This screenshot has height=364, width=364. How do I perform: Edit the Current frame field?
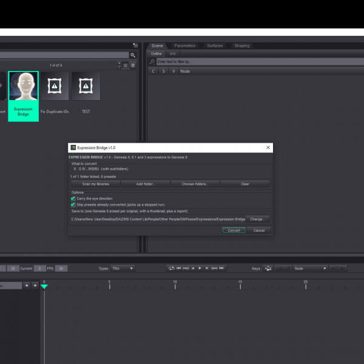(x=40, y=269)
